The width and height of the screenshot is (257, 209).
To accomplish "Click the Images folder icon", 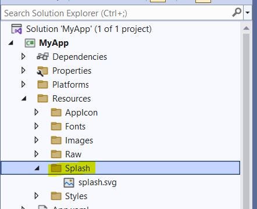I will point(56,140).
